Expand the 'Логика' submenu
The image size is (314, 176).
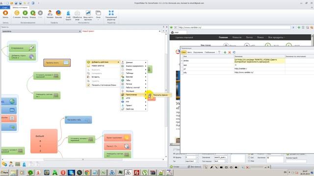tap(134, 84)
